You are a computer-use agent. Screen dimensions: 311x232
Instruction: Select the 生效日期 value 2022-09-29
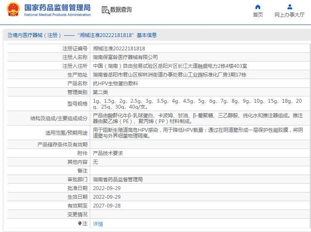point(107,197)
